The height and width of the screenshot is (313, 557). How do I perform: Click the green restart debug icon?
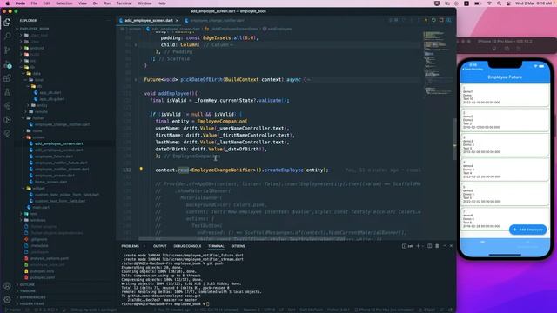(x=433, y=20)
